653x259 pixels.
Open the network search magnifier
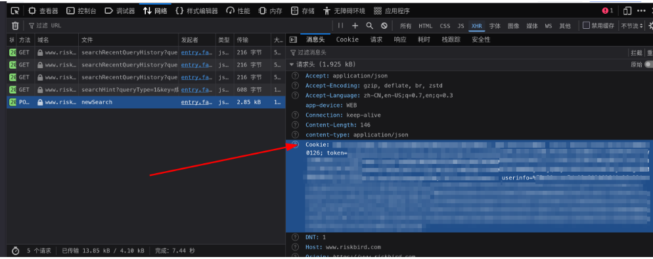coord(369,26)
